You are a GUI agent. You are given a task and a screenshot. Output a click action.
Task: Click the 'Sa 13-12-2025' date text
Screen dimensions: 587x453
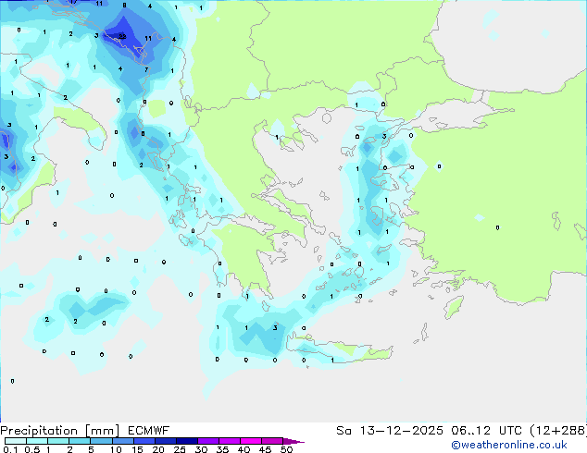390,431
